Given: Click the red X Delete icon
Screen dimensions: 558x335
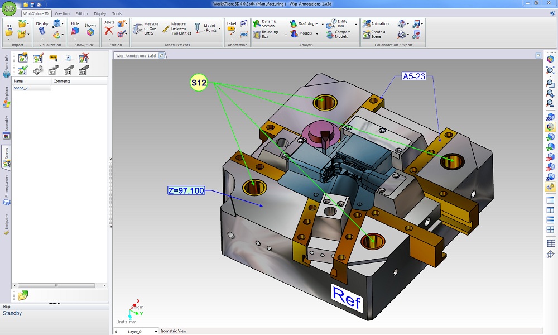Looking at the screenshot, I should 109,31.
